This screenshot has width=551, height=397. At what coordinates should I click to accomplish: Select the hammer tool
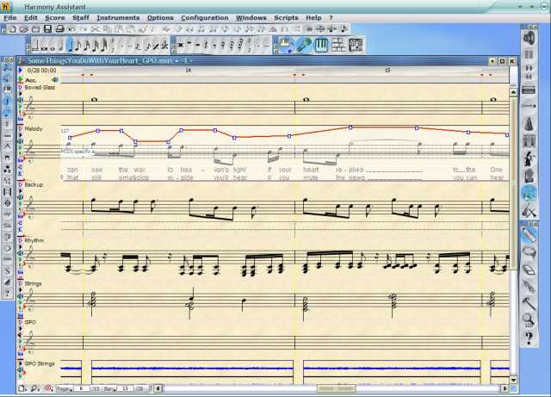[x=529, y=303]
